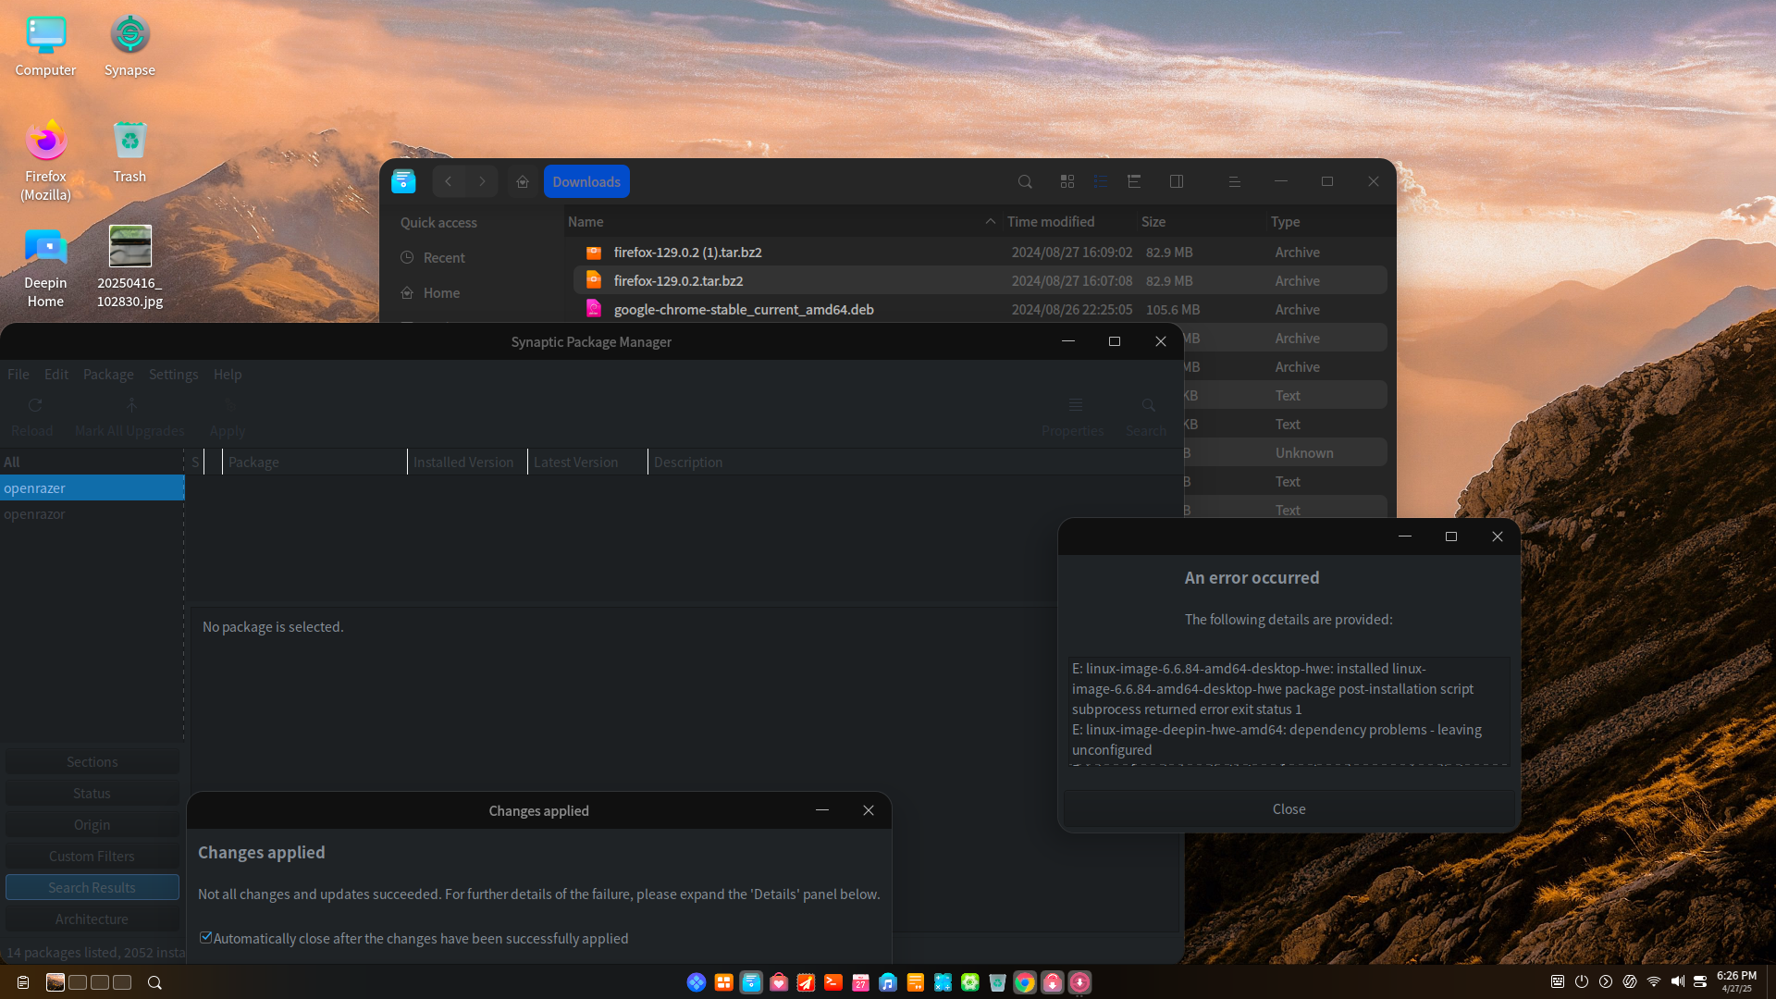Click the home folder icon in the path bar
The image size is (1776, 999).
click(x=523, y=181)
